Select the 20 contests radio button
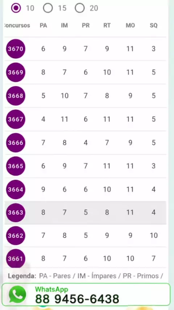Screen dimensions: 174x310 tap(80, 8)
